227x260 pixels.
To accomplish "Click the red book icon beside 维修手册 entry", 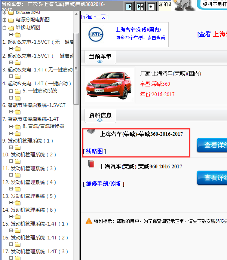I will pyautogui.click(x=91, y=163).
